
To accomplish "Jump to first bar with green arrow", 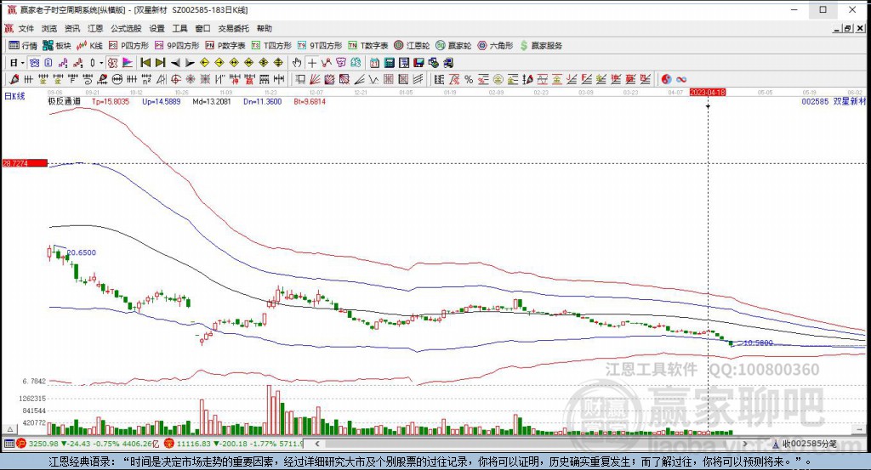I will click(145, 62).
